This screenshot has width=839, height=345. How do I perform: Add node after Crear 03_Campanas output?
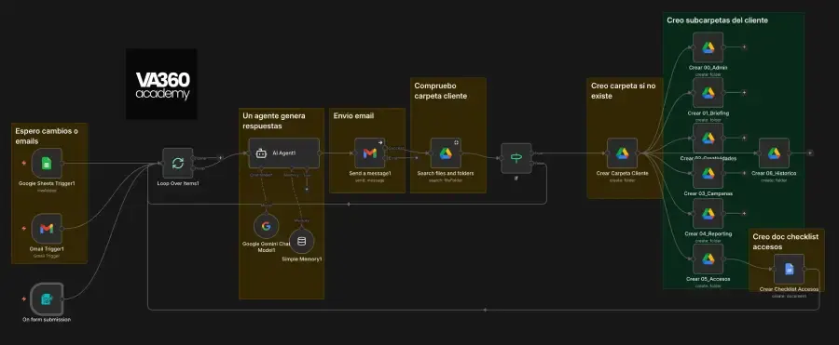coord(744,173)
